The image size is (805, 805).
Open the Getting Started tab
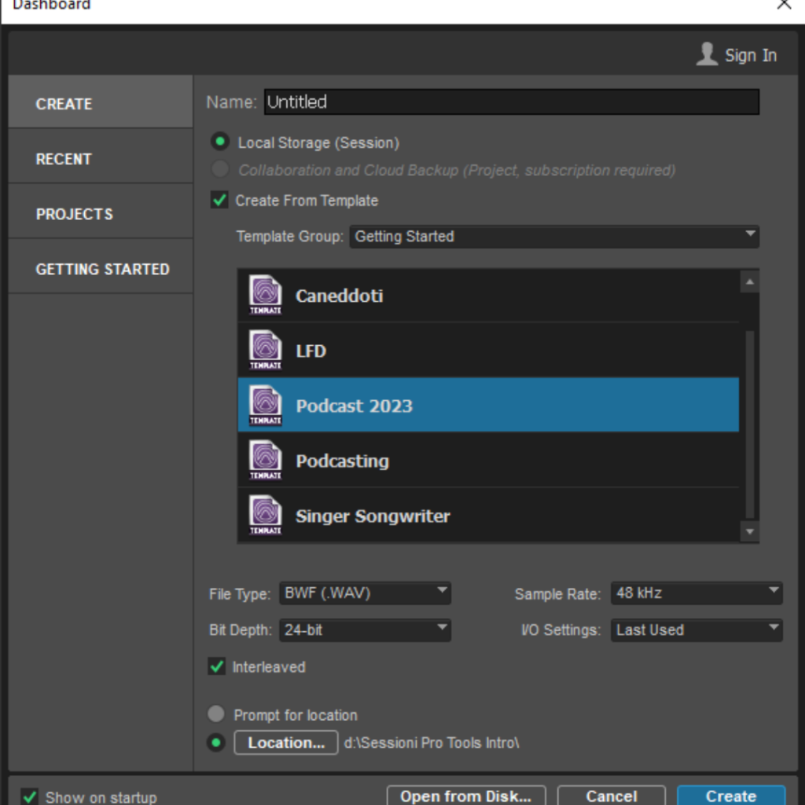(x=101, y=269)
